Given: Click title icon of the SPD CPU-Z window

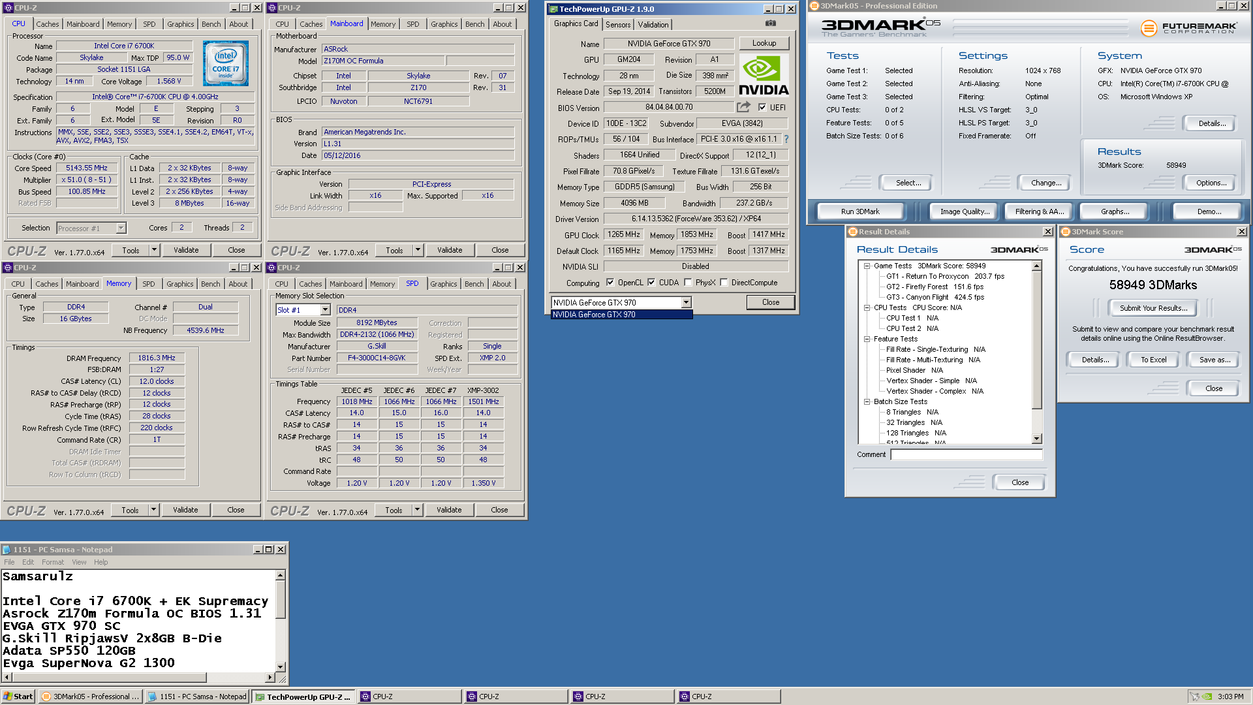Looking at the screenshot, I should pyautogui.click(x=271, y=268).
